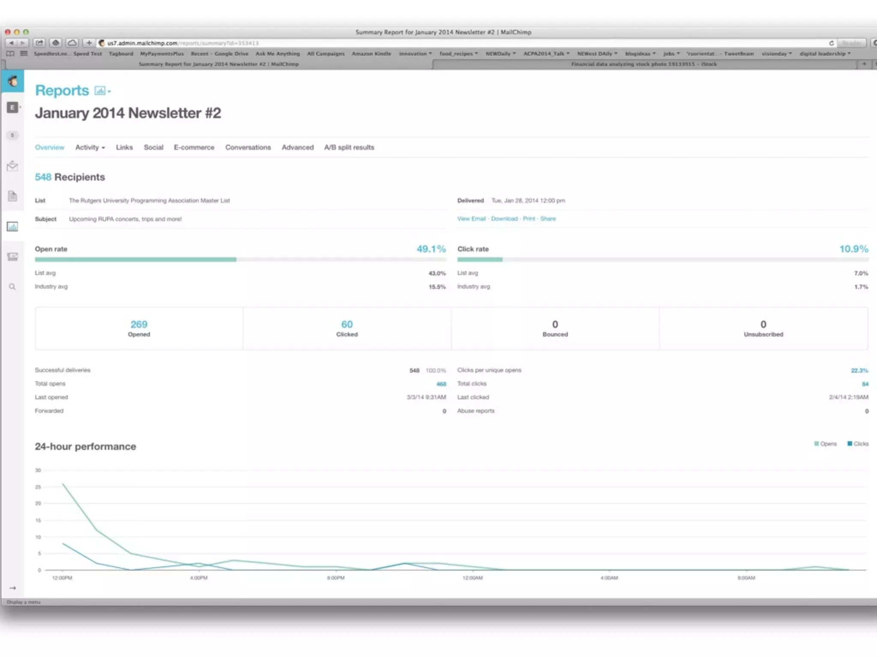
Task: Click the Download link
Action: pyautogui.click(x=504, y=218)
